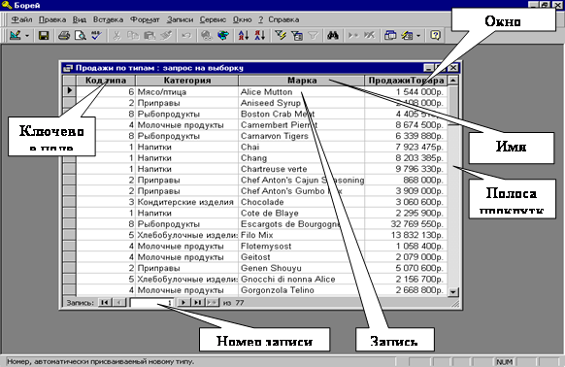Click the Carnarvon Tigers cell

point(301,136)
